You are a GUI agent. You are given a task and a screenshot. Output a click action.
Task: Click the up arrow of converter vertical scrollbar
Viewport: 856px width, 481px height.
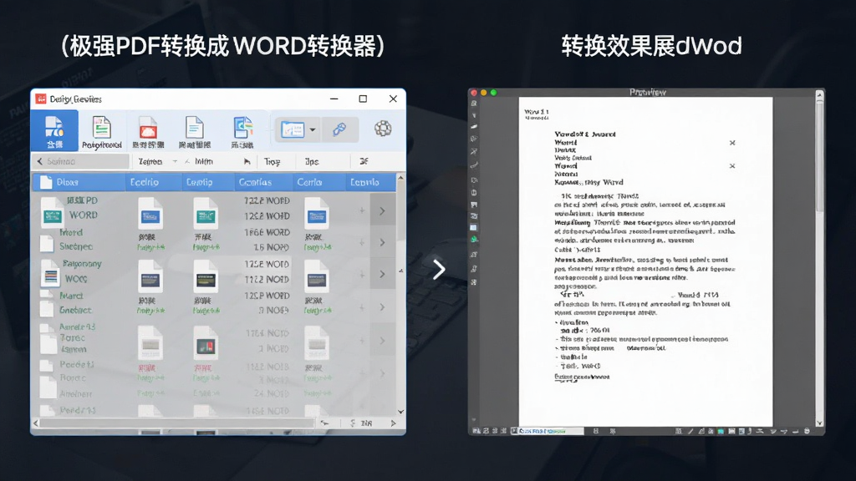pyautogui.click(x=400, y=178)
